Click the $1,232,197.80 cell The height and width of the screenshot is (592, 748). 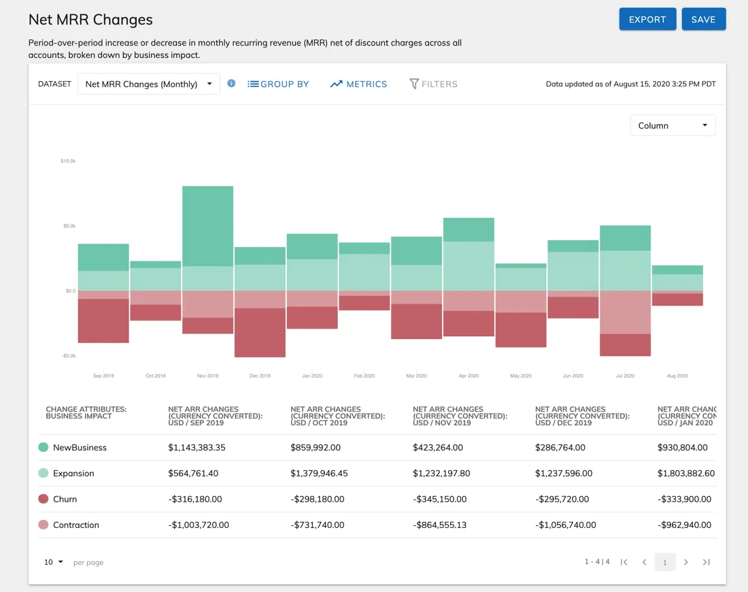(441, 473)
